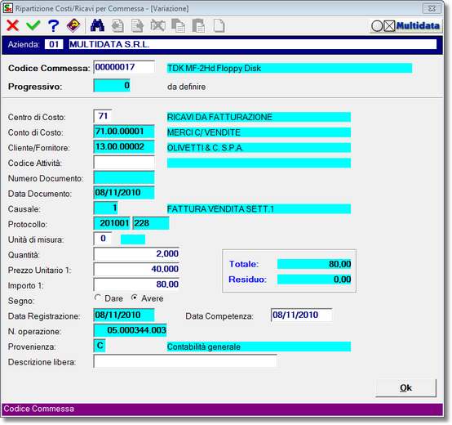Click the Data Registrazione field
Viewport: 452px width, 425px height.
tap(124, 315)
